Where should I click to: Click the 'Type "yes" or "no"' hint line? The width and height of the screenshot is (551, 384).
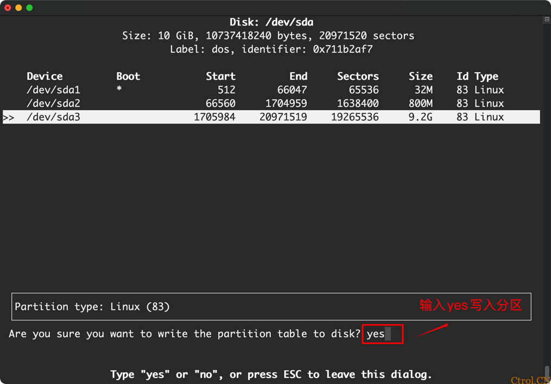271,374
